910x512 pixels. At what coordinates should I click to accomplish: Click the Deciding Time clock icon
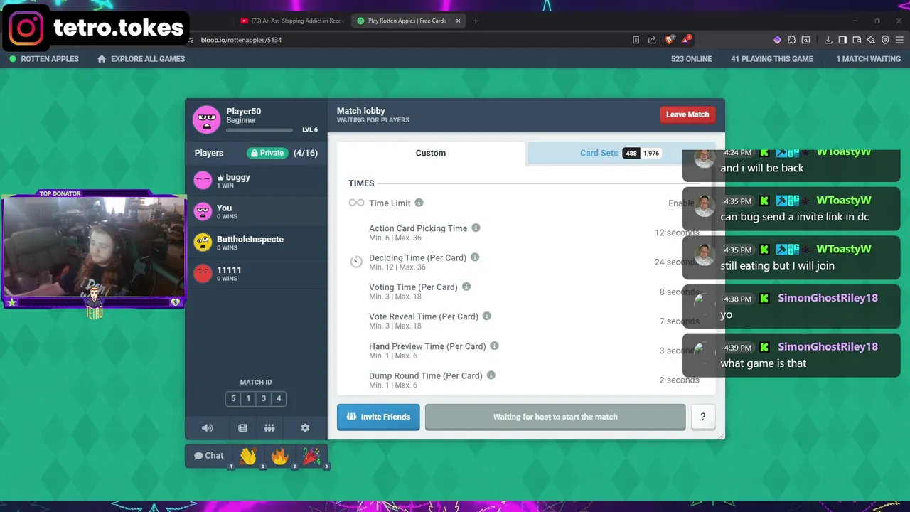[356, 262]
